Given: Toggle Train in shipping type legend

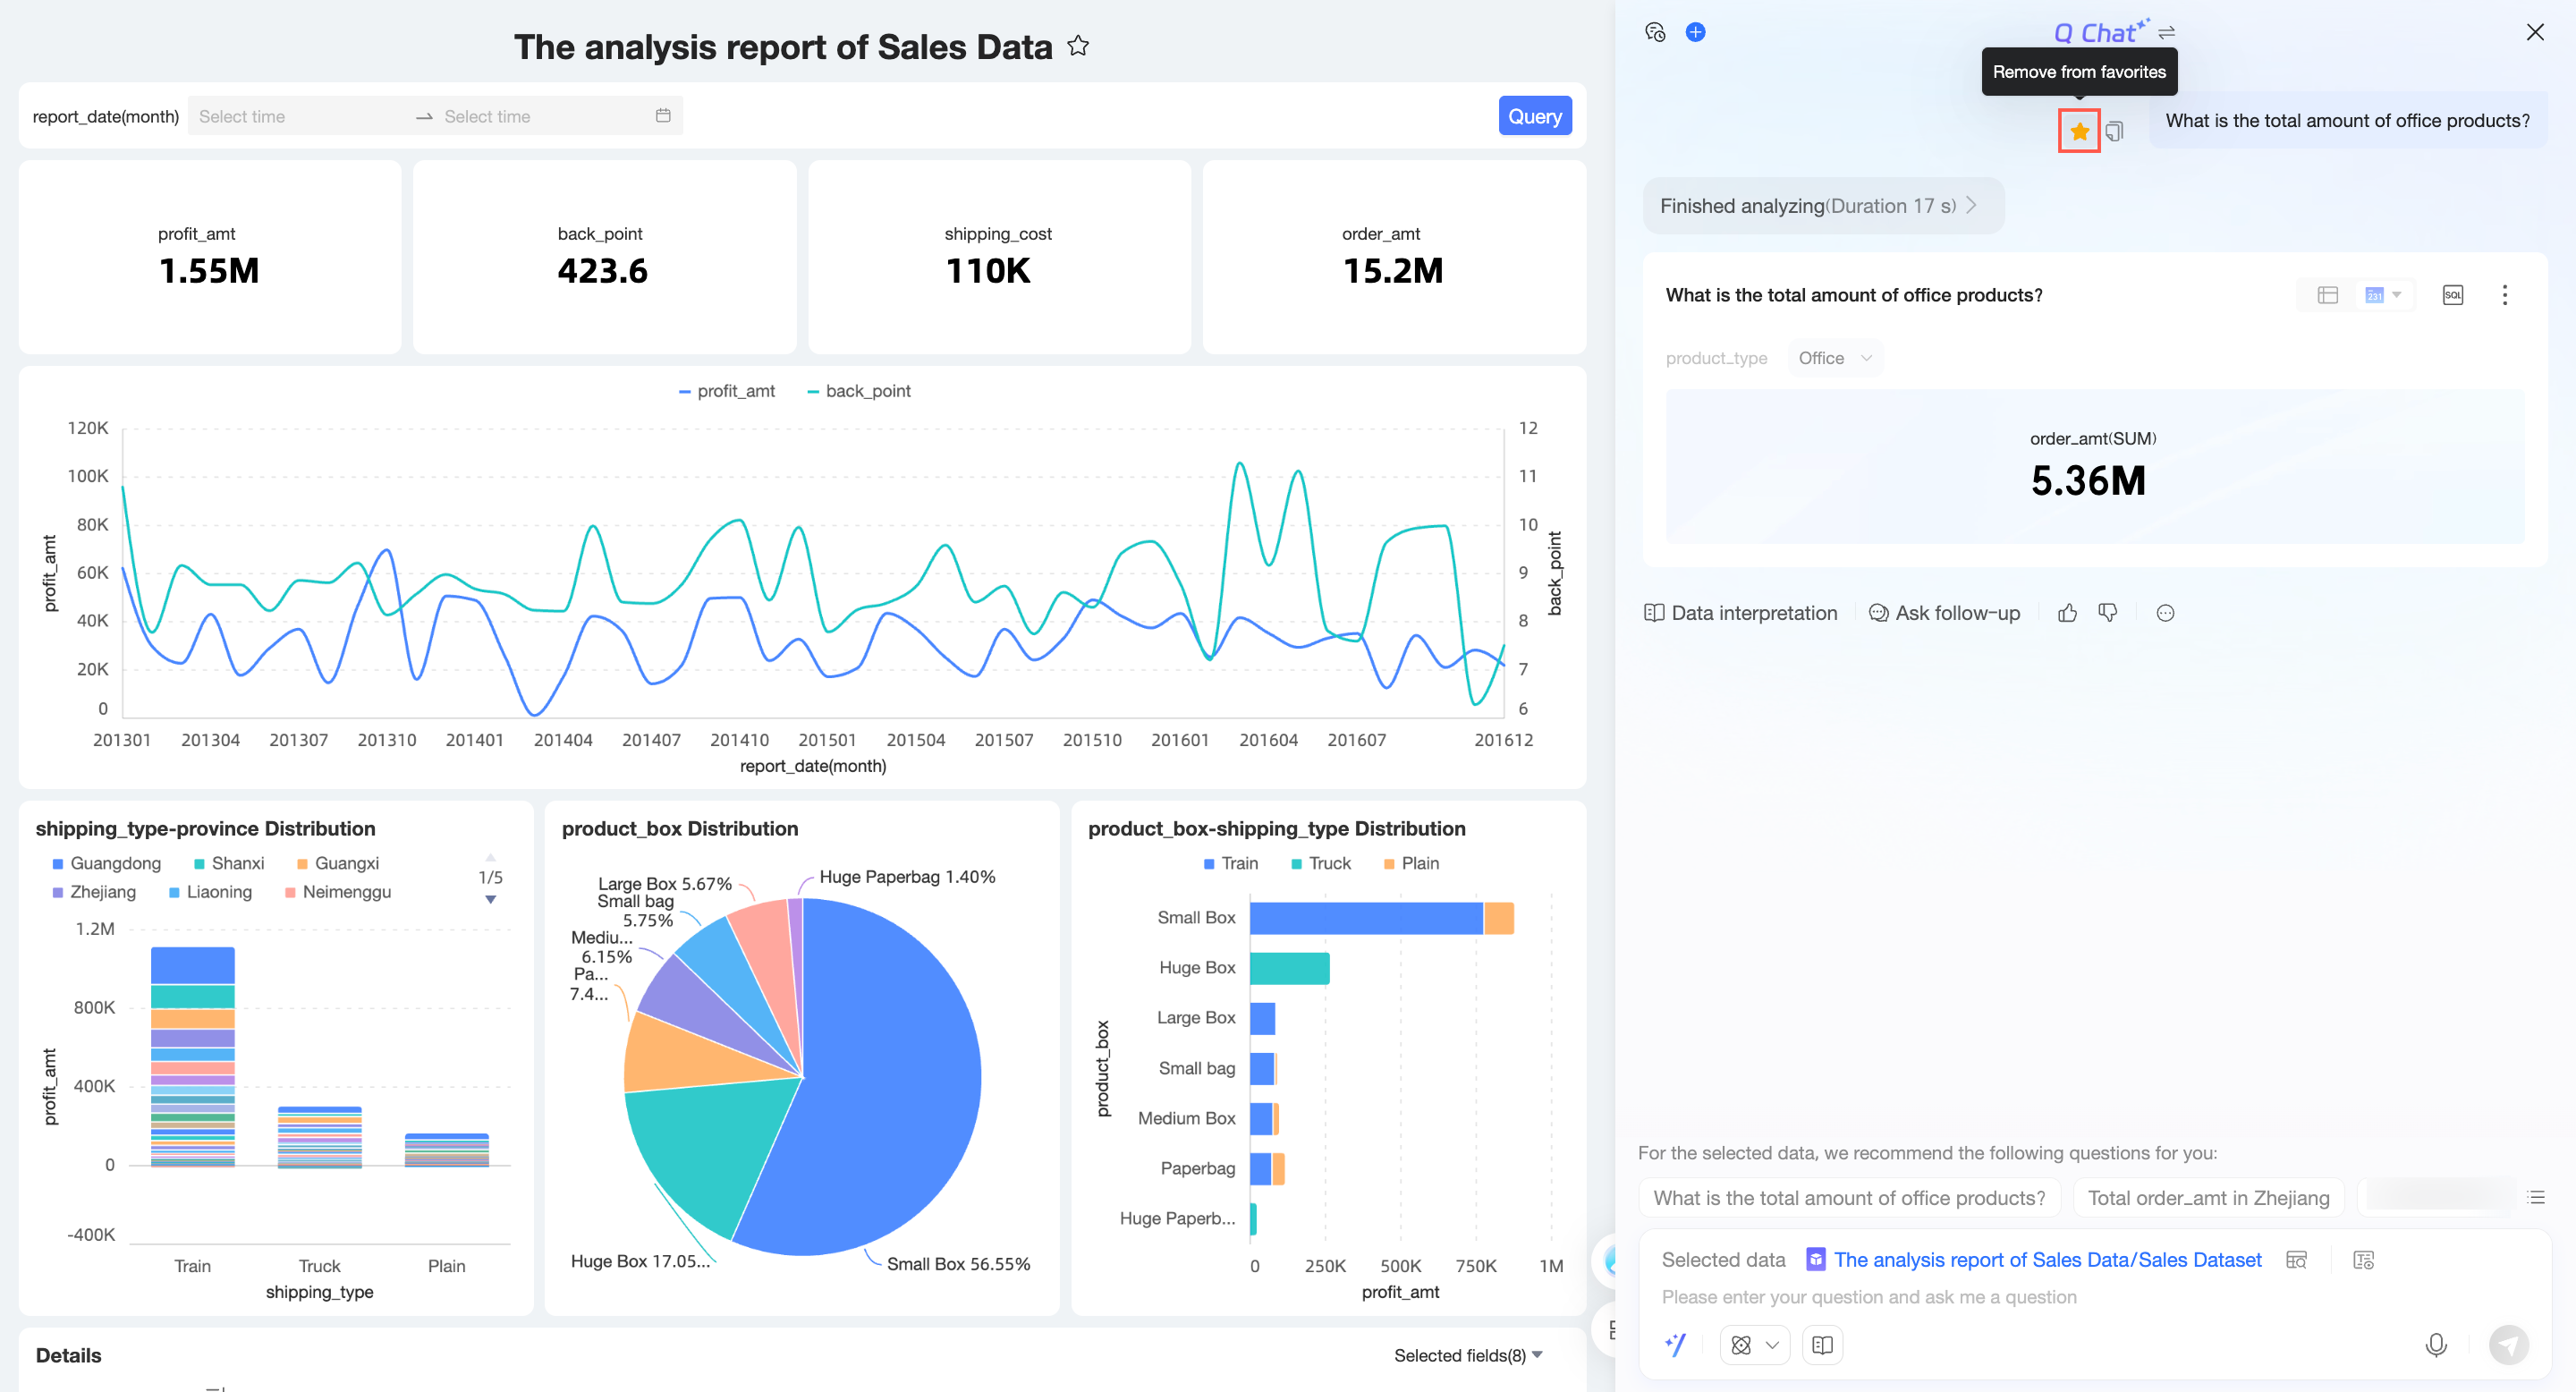Looking at the screenshot, I should (x=1230, y=863).
